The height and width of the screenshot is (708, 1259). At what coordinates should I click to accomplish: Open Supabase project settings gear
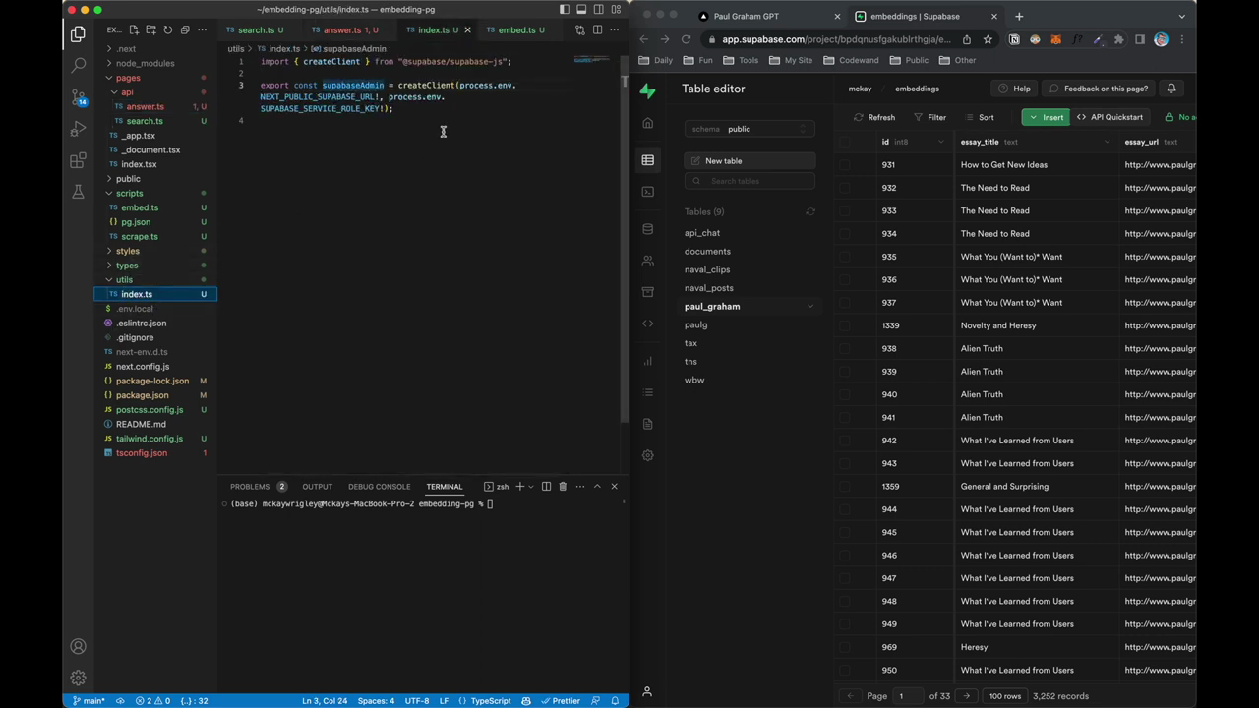647,455
